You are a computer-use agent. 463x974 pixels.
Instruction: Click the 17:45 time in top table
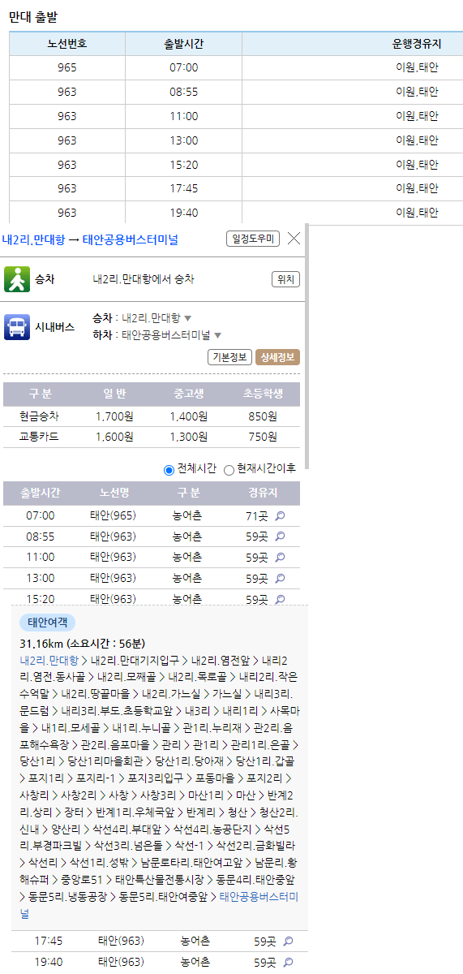click(183, 188)
